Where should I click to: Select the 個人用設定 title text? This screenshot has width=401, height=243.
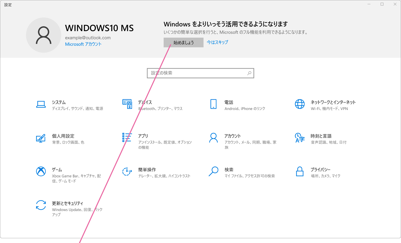[63, 136]
